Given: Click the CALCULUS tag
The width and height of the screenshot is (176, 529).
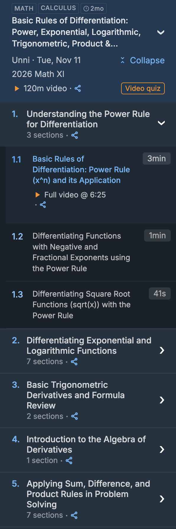Looking at the screenshot, I should click(58, 8).
